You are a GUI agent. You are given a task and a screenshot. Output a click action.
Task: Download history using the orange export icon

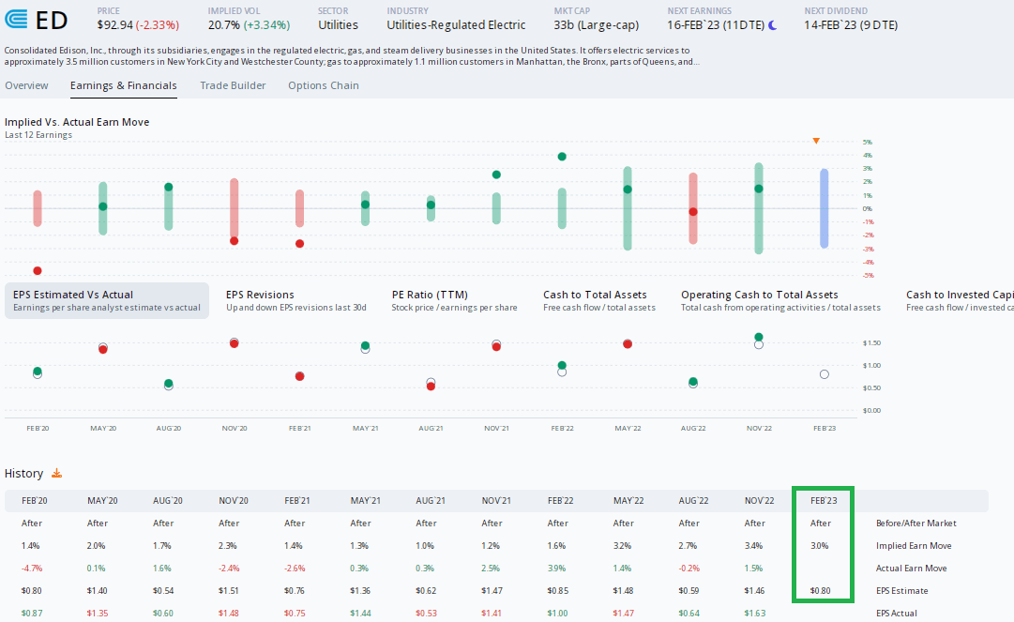tap(57, 473)
